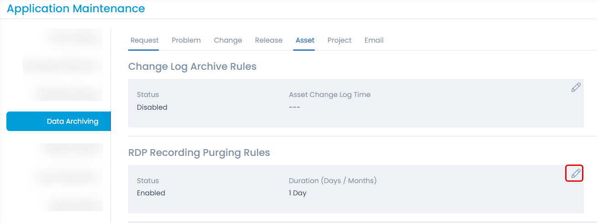Select the Release tab
This screenshot has height=223, width=597.
(x=269, y=40)
